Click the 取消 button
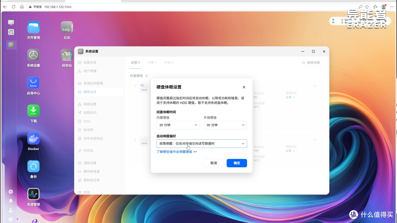Screen dimensions: 397x223 [214, 163]
